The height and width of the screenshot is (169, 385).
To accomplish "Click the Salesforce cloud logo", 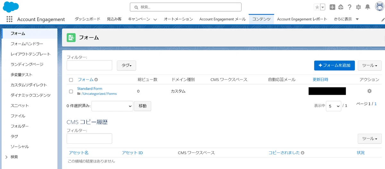I will (x=11, y=7).
